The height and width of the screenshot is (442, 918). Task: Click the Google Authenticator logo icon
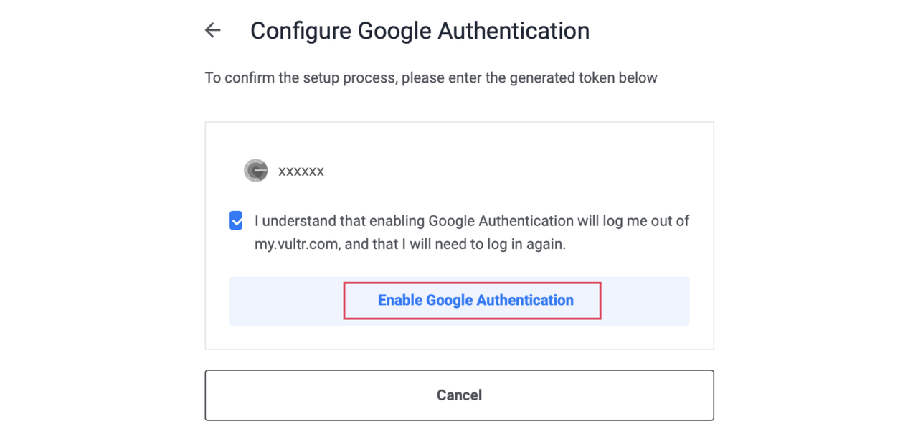coord(256,171)
